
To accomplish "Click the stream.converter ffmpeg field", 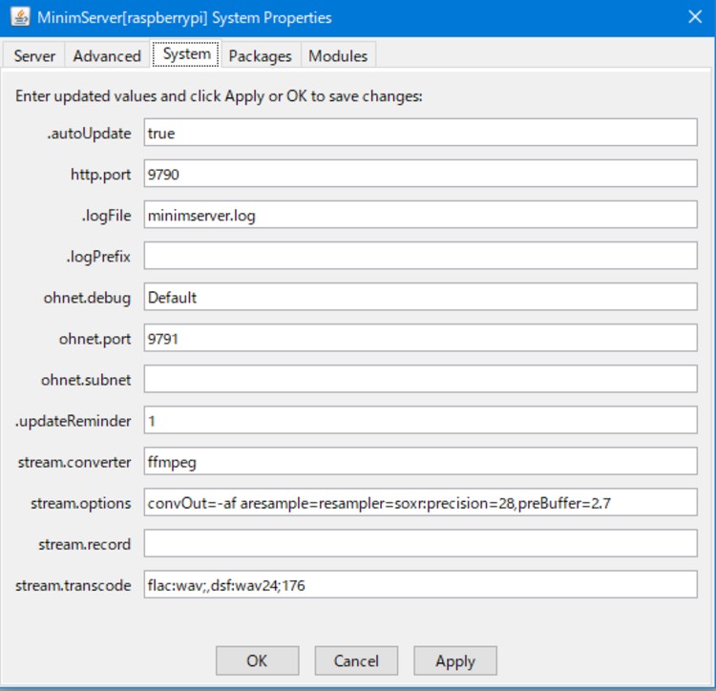I will [x=420, y=462].
